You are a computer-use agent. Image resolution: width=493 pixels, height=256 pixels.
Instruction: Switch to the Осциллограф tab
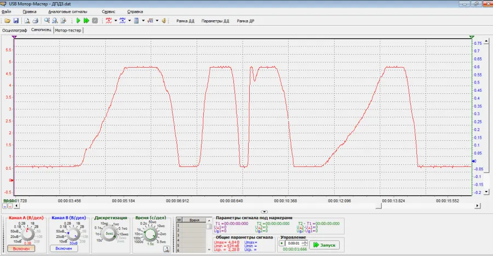click(x=15, y=30)
